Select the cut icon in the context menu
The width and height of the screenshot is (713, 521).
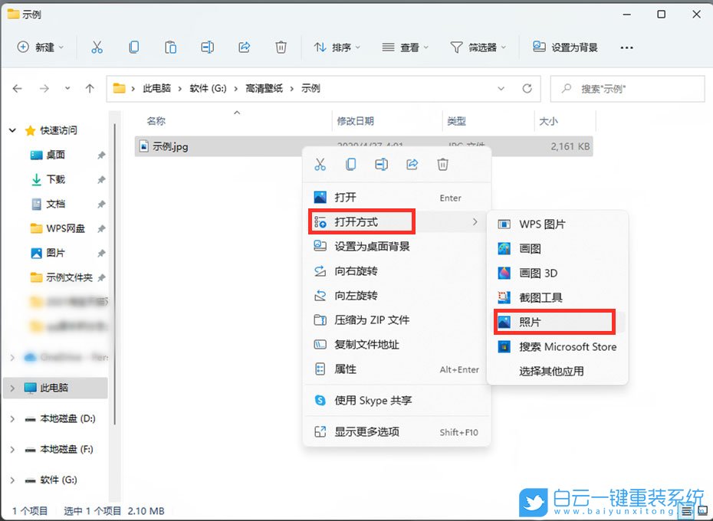(x=320, y=164)
